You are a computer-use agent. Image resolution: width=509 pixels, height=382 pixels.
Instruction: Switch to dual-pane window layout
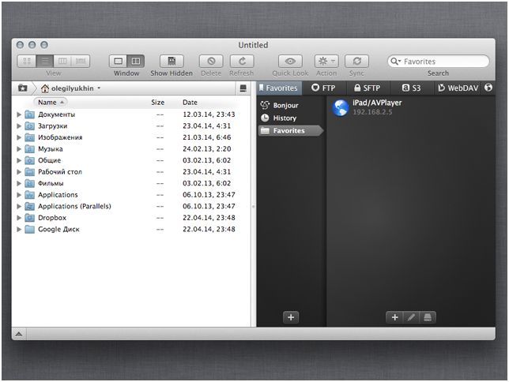point(136,61)
